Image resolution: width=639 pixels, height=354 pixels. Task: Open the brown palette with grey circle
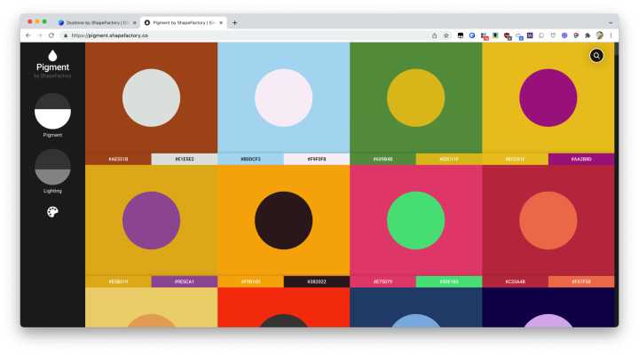tap(151, 98)
